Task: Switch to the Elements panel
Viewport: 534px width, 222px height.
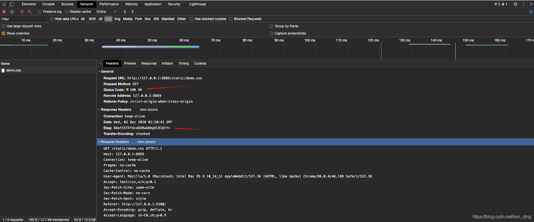Action: [29, 4]
